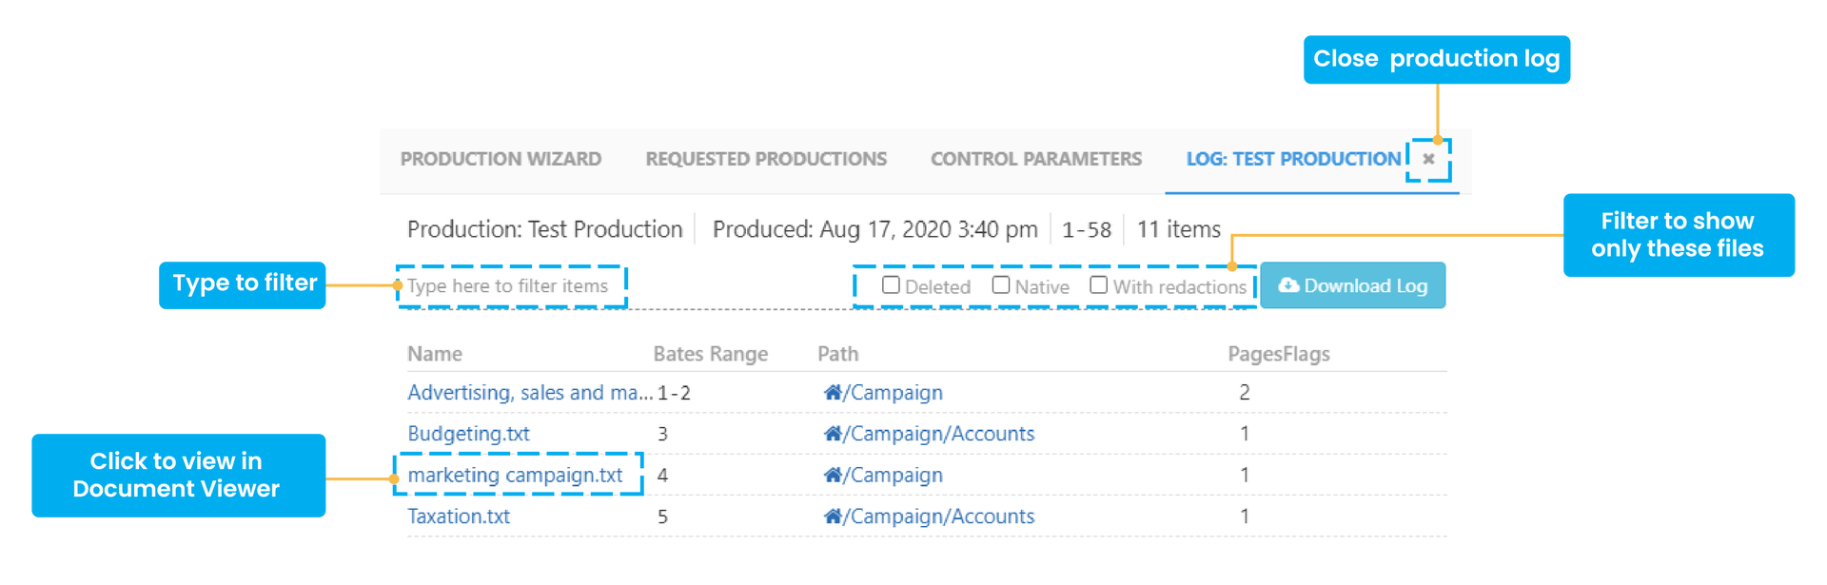The width and height of the screenshot is (1827, 585).
Task: Open the Requested Productions tab
Action: (x=766, y=160)
